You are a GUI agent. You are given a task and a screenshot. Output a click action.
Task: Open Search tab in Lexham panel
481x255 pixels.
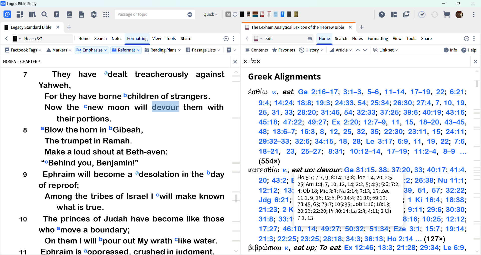coord(341,38)
